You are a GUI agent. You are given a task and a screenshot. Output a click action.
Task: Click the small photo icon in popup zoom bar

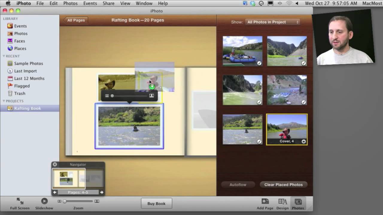click(107, 96)
